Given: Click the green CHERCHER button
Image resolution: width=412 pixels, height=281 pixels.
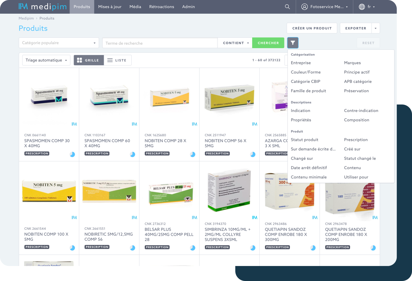Looking at the screenshot, I should tap(268, 43).
